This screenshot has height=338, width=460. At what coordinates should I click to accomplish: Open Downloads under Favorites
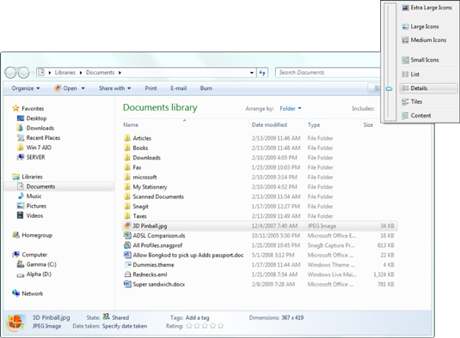pyautogui.click(x=35, y=128)
